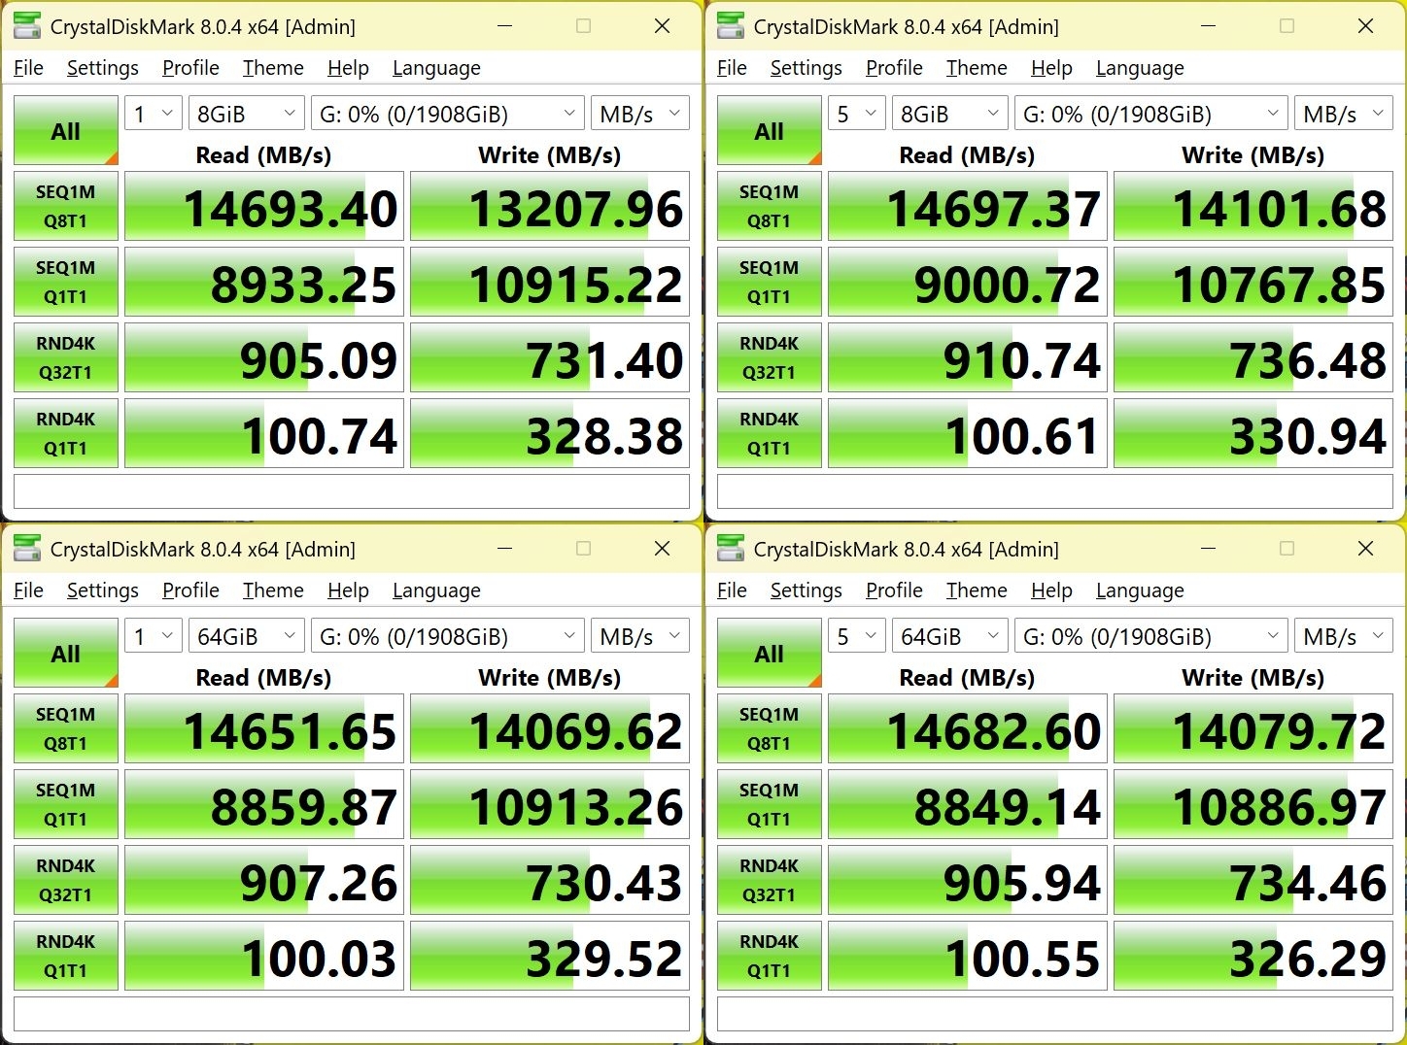Run SEQ1M Q8T1 test beside the 14697.37 result
Image resolution: width=1407 pixels, height=1045 pixels.
[x=770, y=206]
